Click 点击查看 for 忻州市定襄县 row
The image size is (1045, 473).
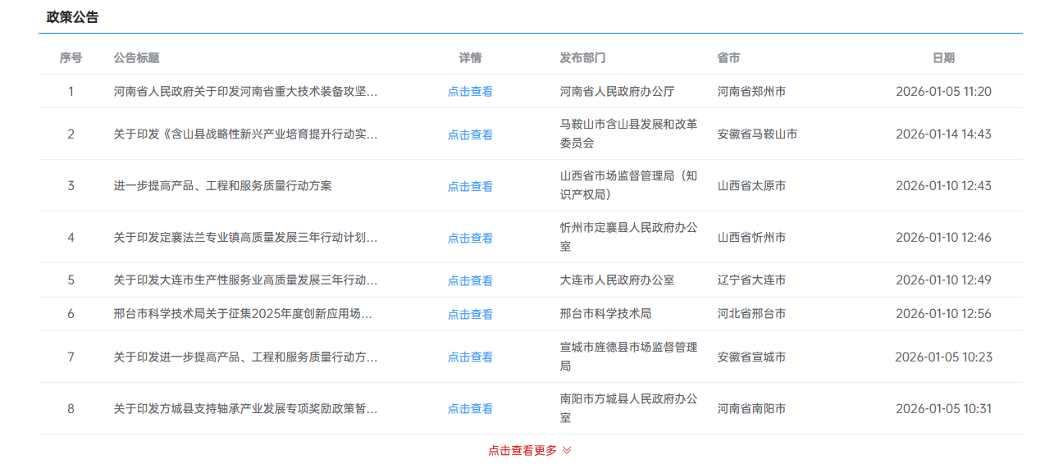[x=470, y=238]
